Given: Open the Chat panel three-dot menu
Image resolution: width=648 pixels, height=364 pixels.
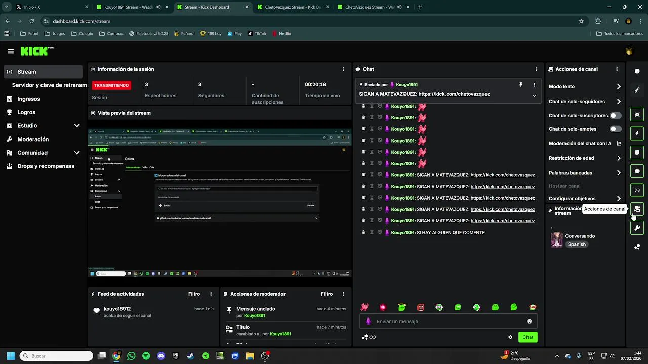Looking at the screenshot, I should 536,69.
